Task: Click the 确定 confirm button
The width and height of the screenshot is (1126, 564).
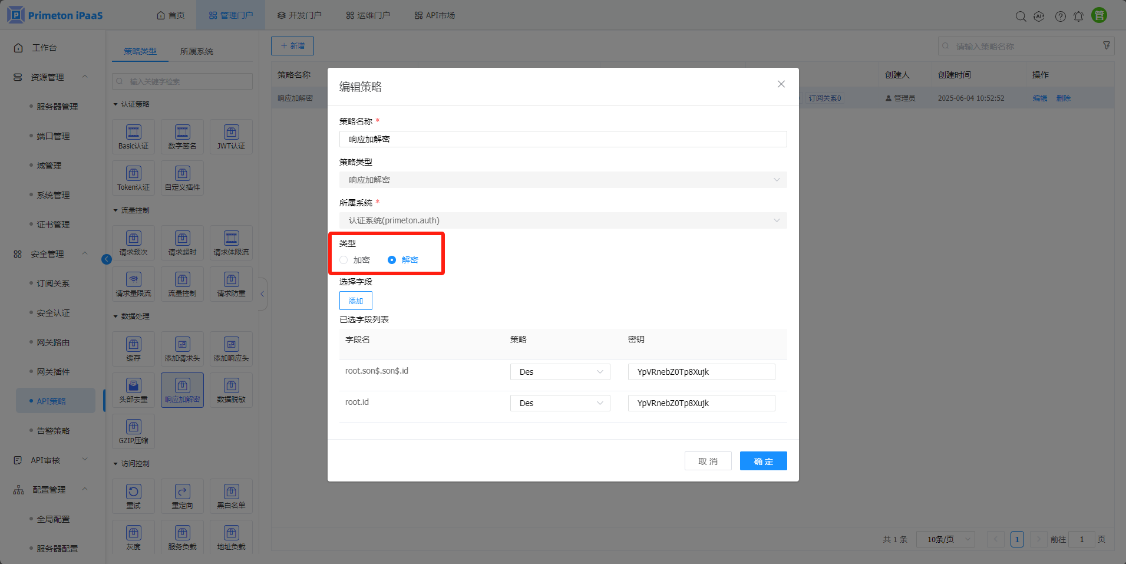Action: click(763, 461)
